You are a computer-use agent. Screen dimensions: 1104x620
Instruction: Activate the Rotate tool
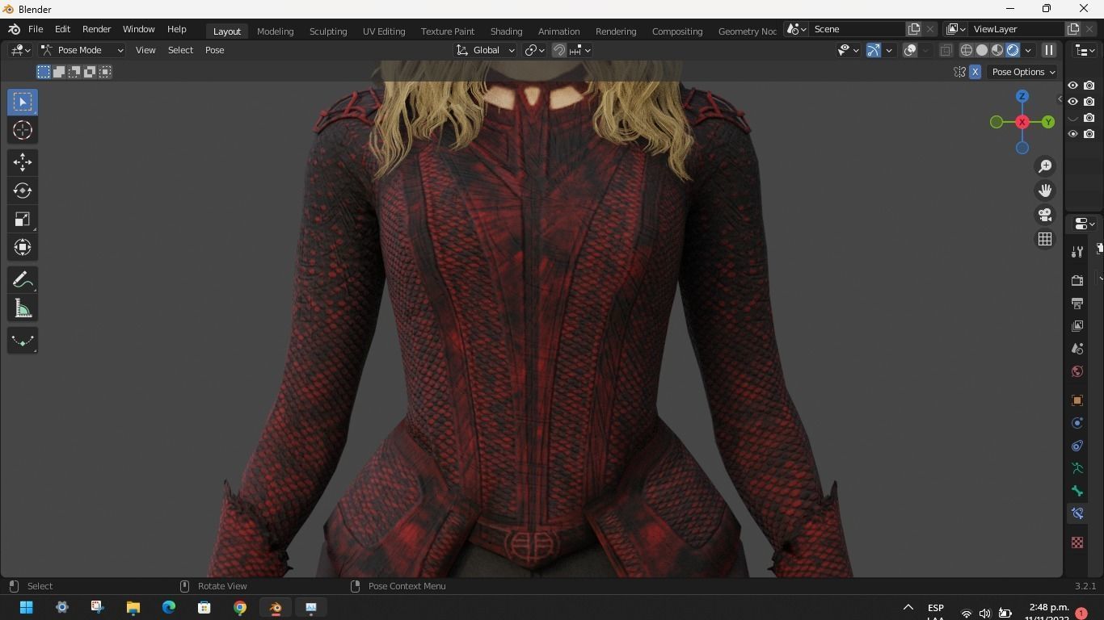pyautogui.click(x=23, y=191)
